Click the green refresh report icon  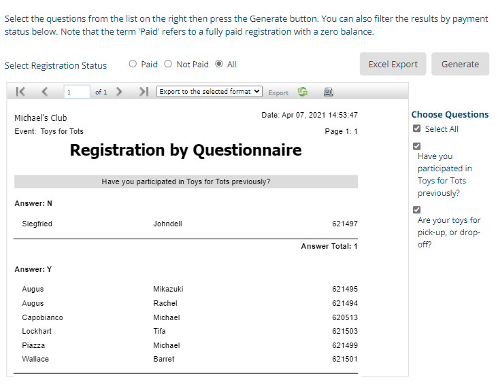click(303, 92)
